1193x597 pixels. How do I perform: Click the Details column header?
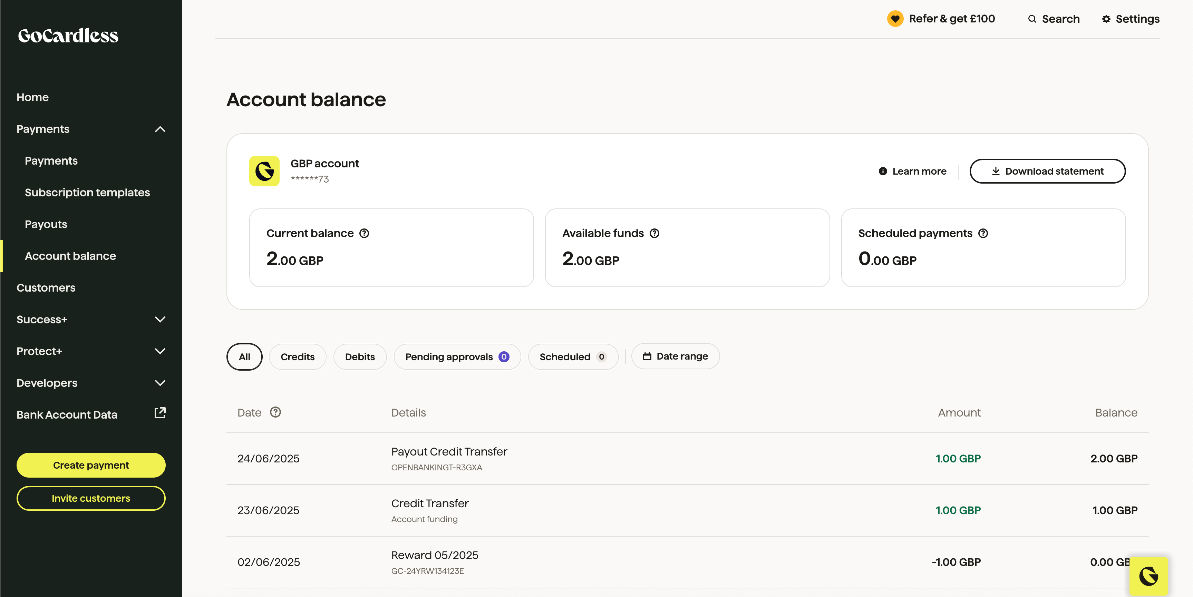coord(408,413)
